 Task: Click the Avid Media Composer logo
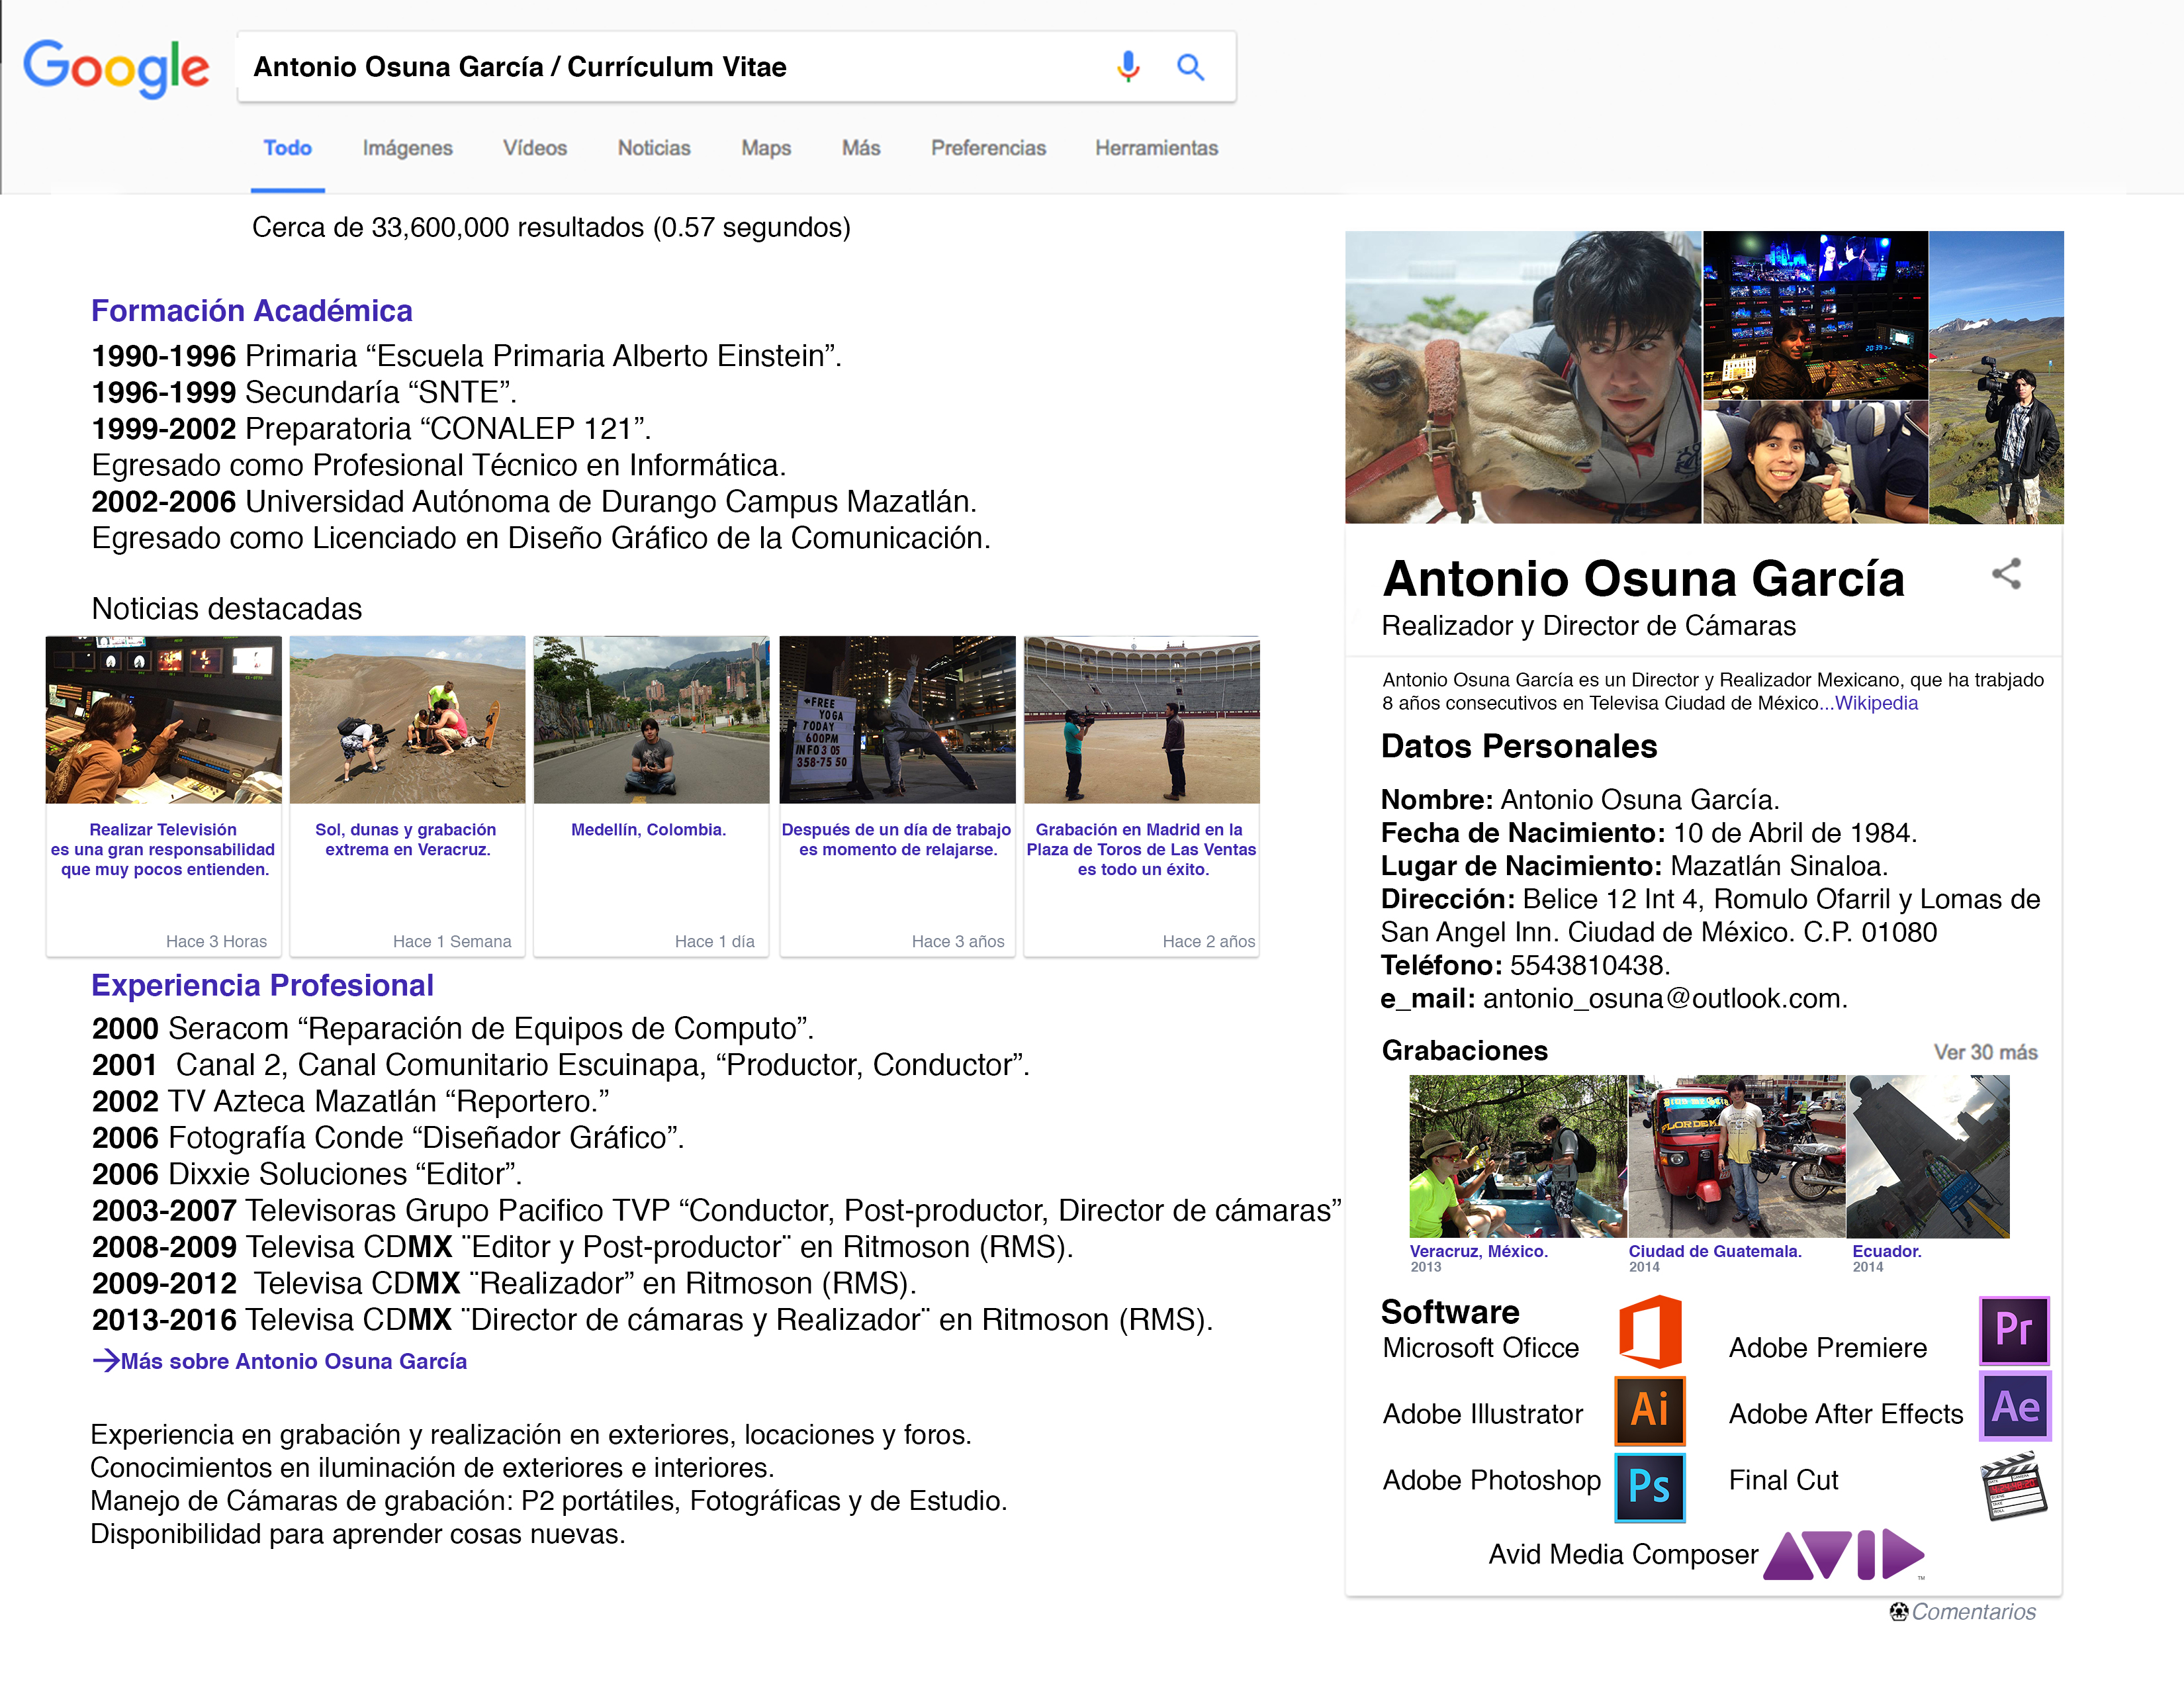1844,1554
